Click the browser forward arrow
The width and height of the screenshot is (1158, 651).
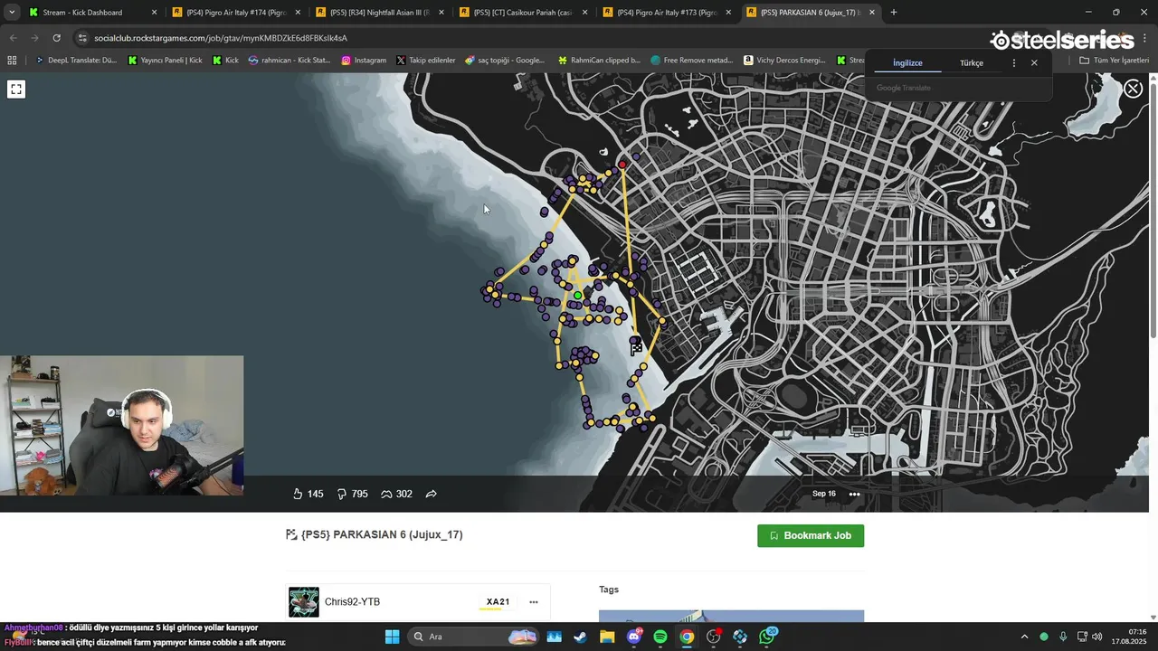[34, 38]
